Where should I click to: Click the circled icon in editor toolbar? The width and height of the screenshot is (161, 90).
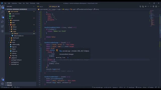(153, 6)
